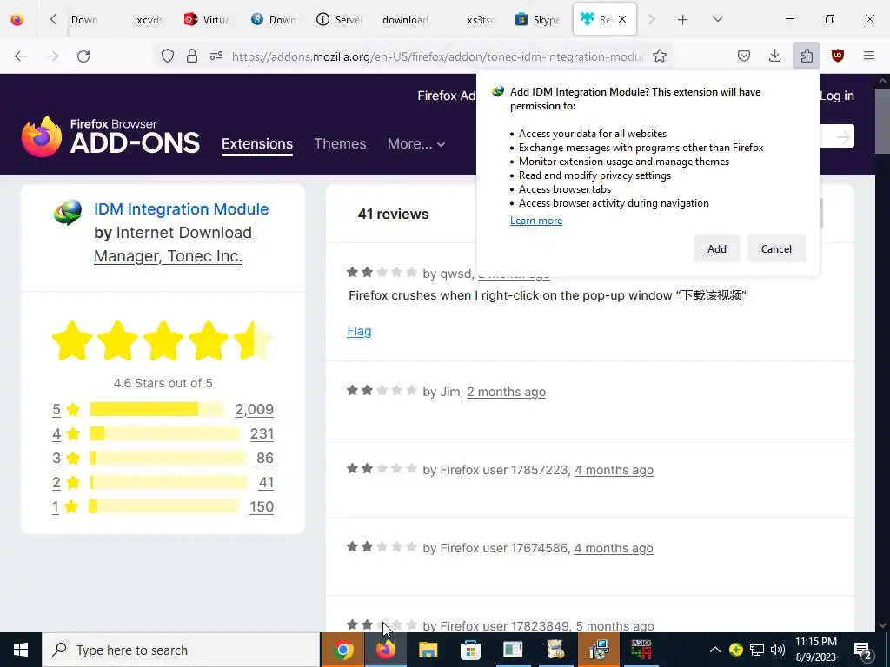Click the Forward navigation arrow

(52, 56)
